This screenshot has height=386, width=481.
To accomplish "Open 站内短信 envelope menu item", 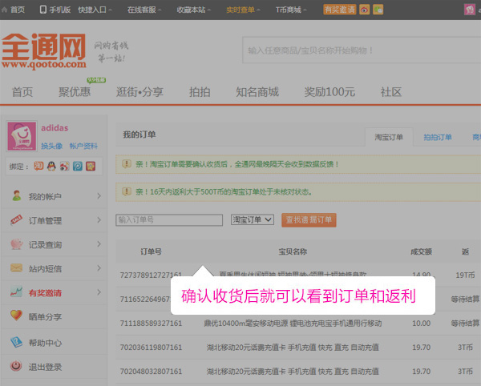I will click(x=45, y=268).
